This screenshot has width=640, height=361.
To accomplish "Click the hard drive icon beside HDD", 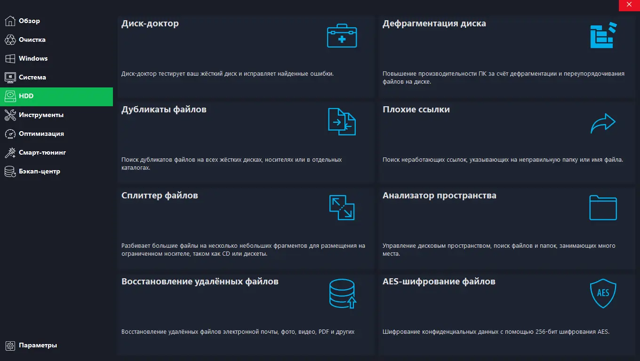I will point(10,96).
